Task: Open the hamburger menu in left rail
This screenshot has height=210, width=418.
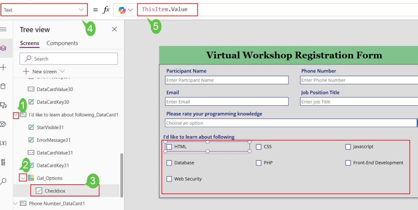Action: click(x=3, y=29)
